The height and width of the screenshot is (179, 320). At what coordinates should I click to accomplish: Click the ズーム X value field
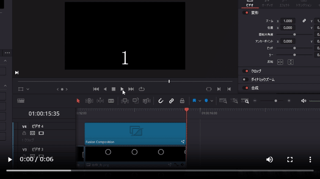288,21
